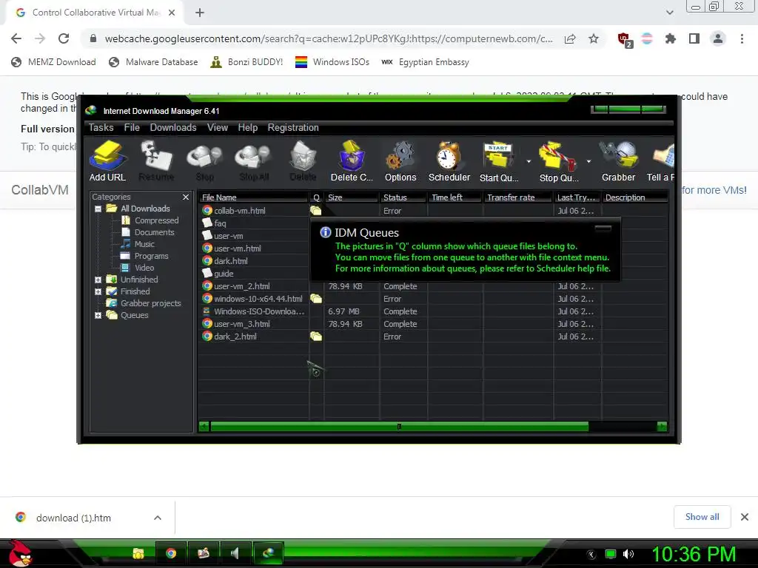
Task: Select windows-10-x64.44.html download entry
Action: [x=433, y=299]
